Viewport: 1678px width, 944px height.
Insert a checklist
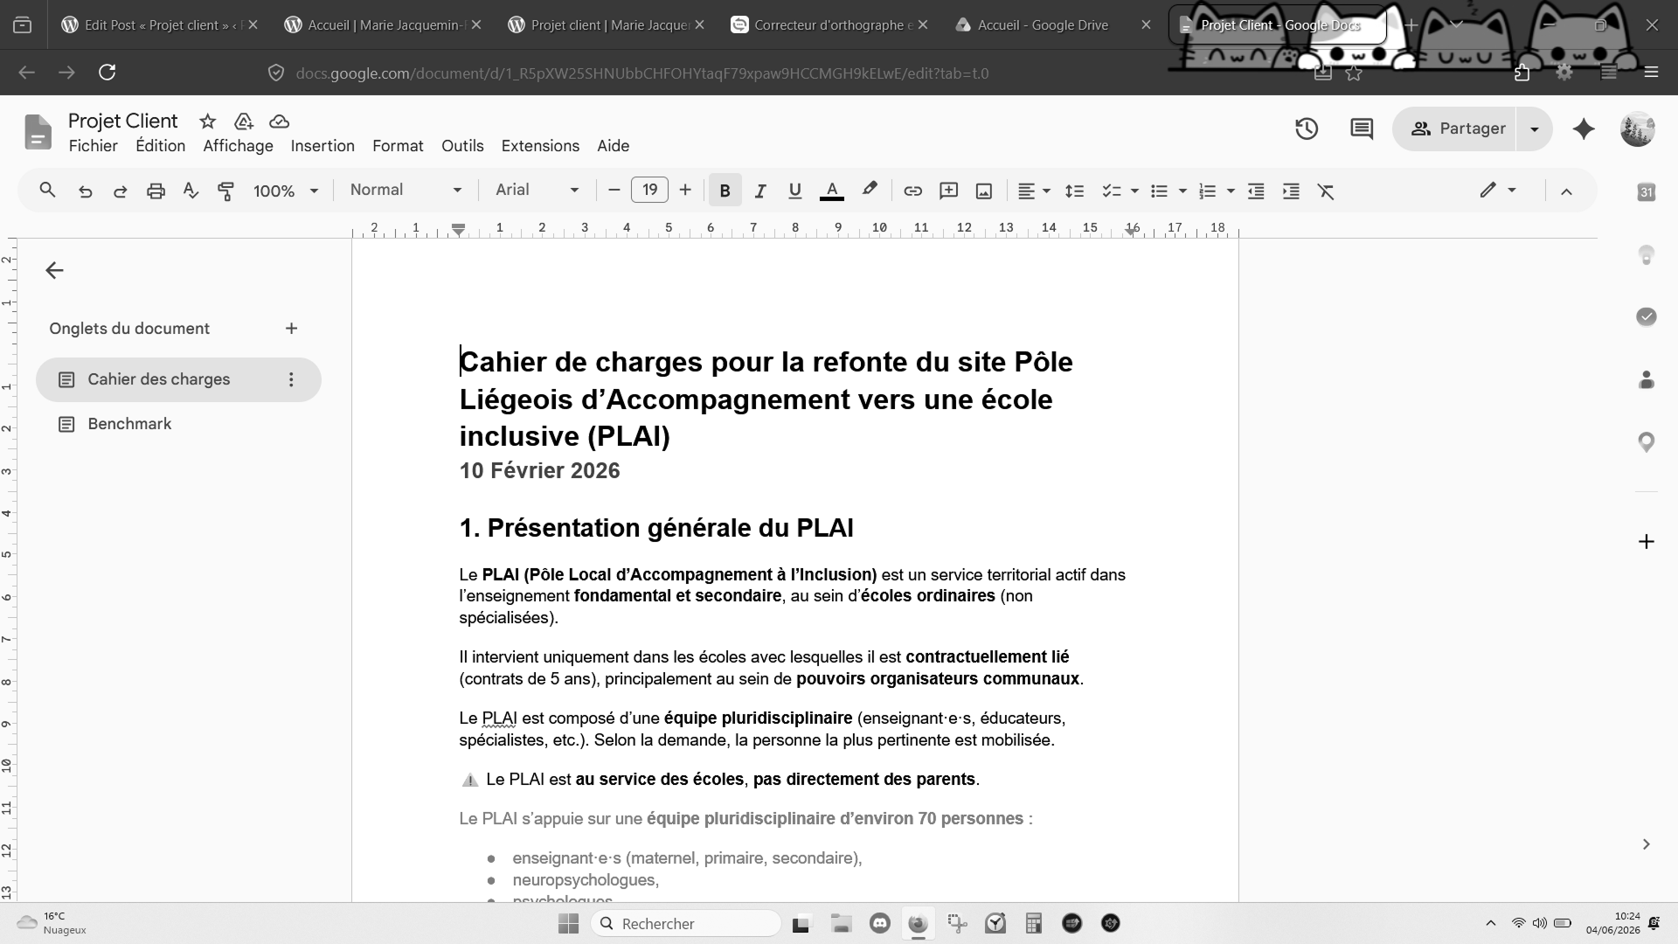point(1111,191)
